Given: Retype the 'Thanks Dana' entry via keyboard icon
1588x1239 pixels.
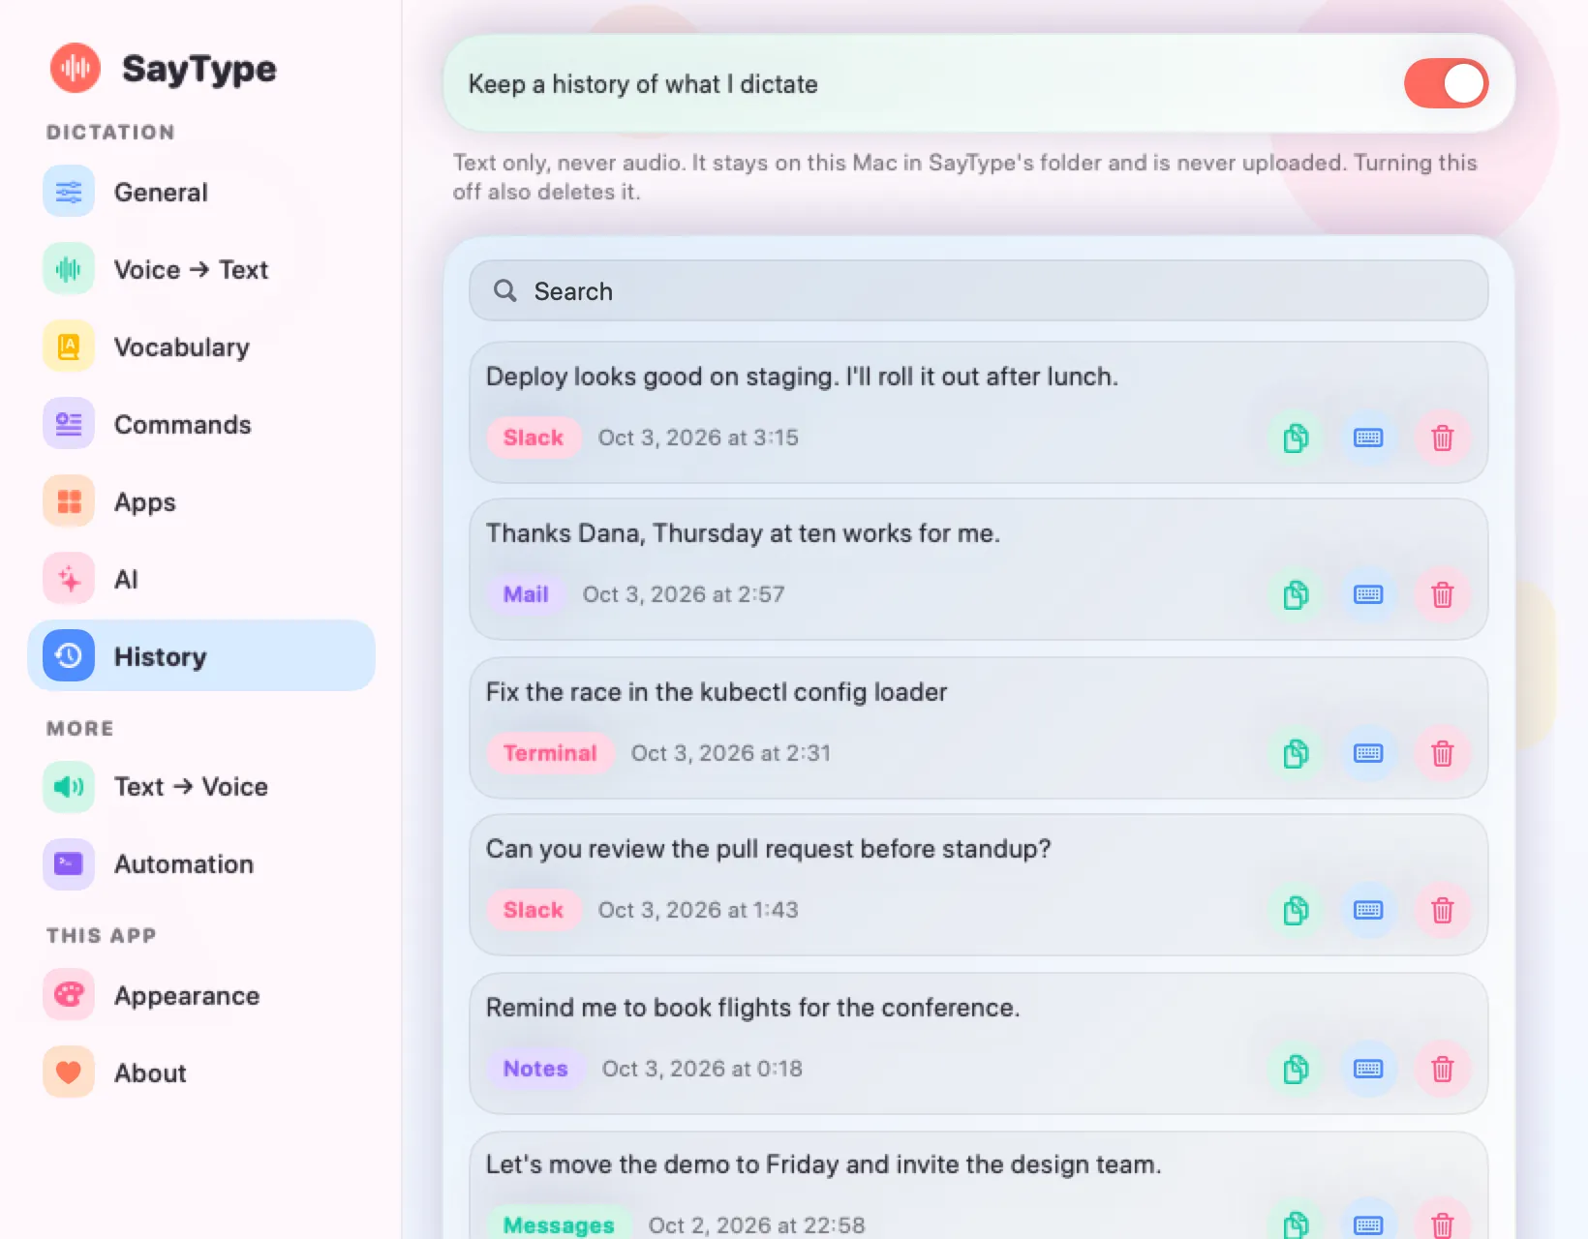Looking at the screenshot, I should click(x=1368, y=594).
